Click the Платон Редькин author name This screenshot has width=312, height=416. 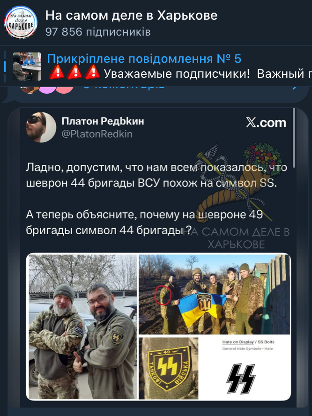[103, 121]
